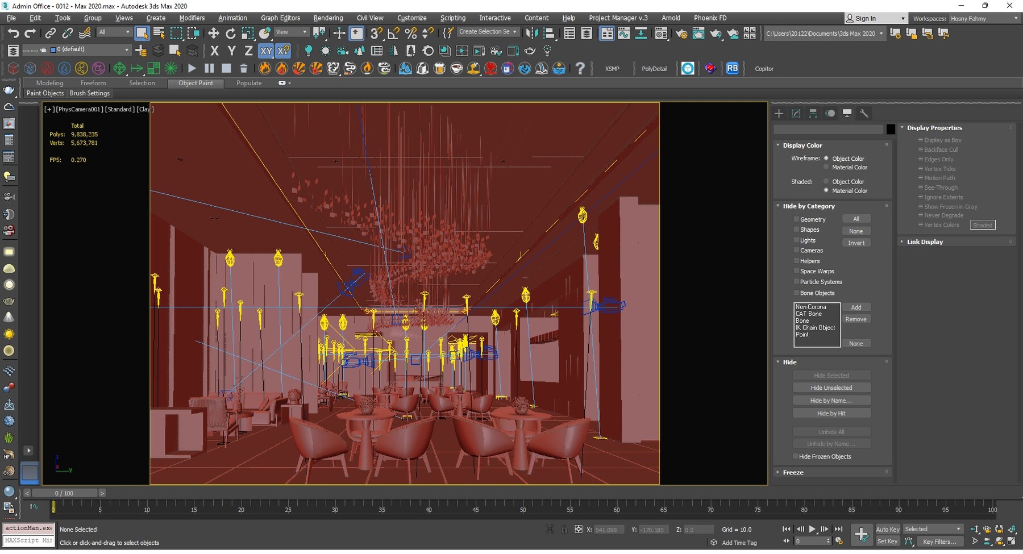Viewport: 1023px width, 554px height.
Task: Open the Rendering menu
Action: (328, 18)
